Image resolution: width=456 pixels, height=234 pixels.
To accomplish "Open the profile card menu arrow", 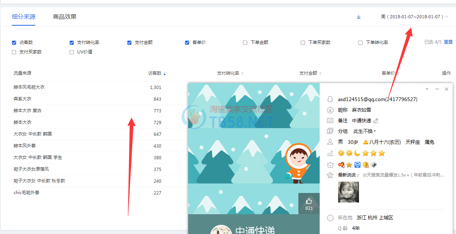I will point(427,89).
